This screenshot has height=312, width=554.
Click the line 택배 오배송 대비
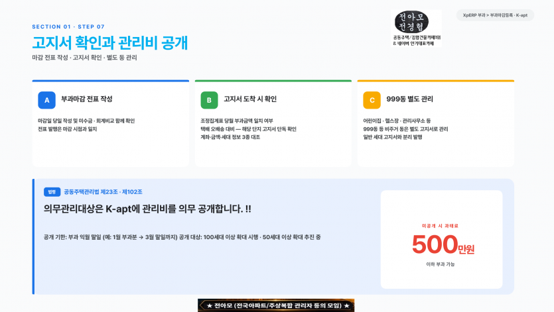(x=248, y=129)
